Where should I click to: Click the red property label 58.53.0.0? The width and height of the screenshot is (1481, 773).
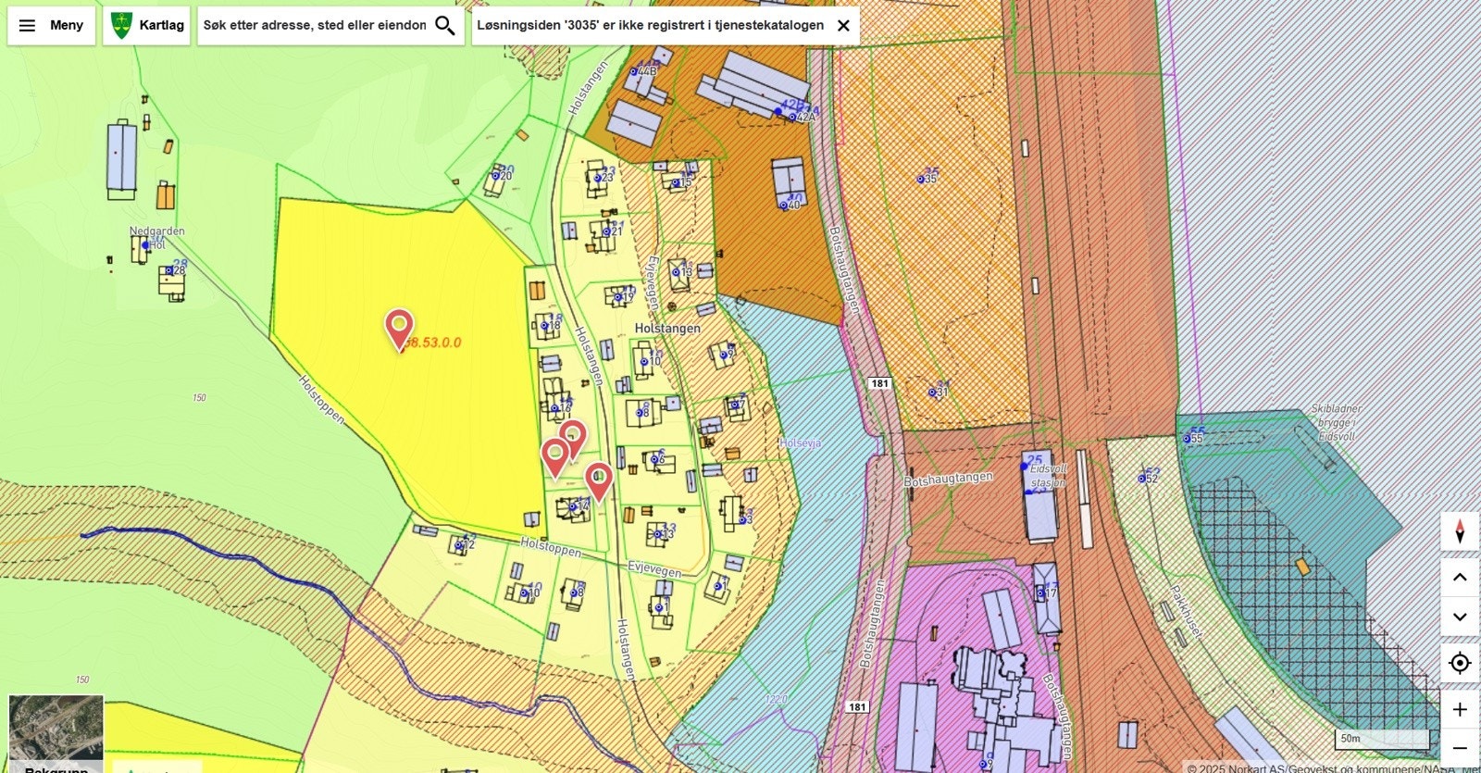pos(432,343)
